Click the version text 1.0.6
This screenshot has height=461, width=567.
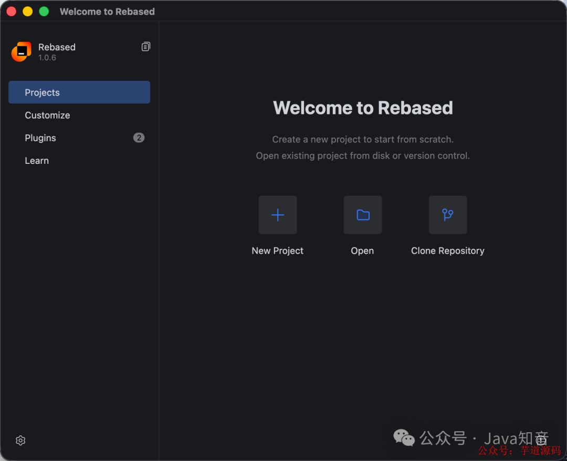47,57
